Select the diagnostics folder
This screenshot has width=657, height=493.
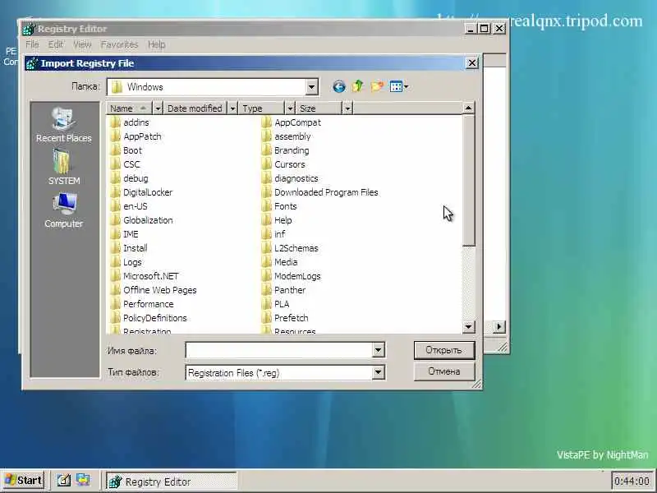290,178
